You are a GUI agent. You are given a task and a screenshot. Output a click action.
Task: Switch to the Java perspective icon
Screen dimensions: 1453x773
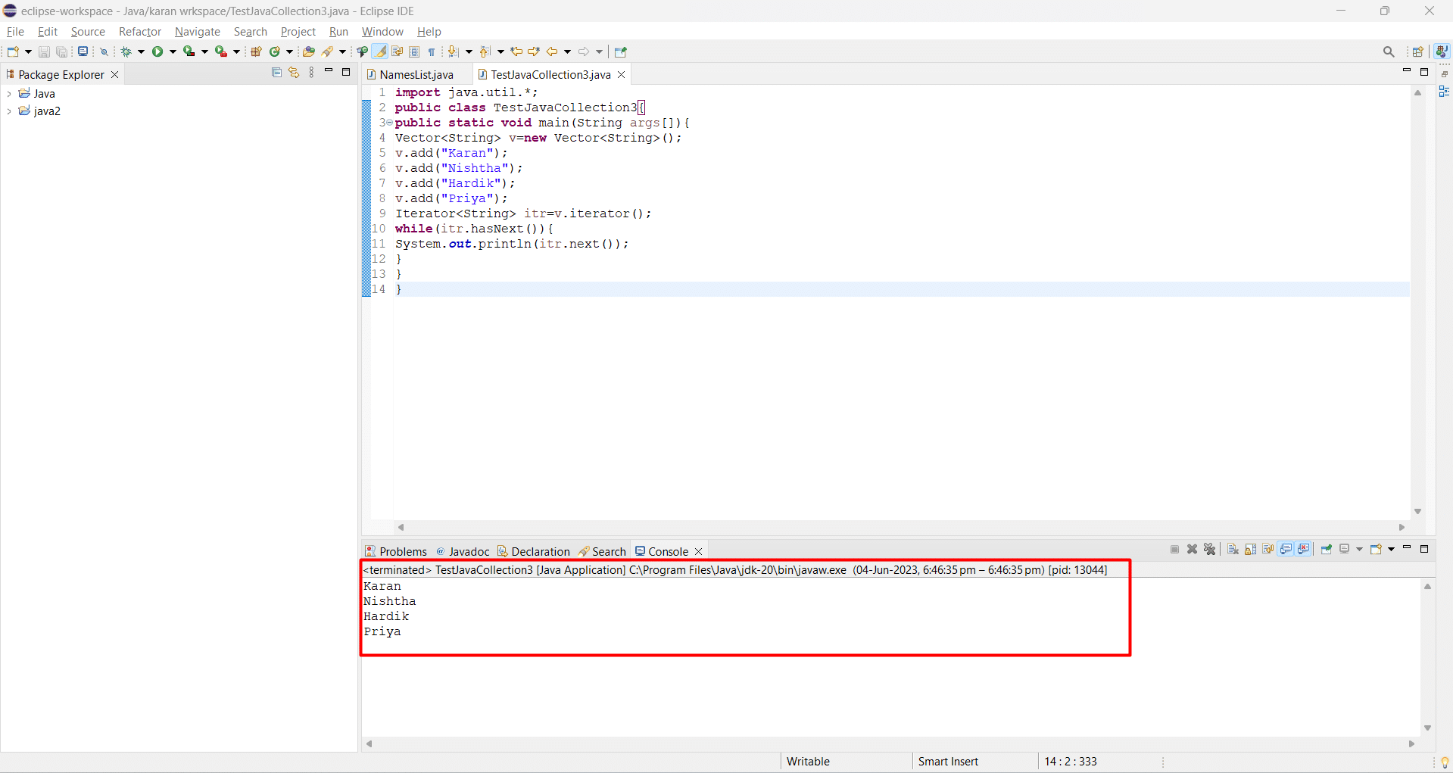coord(1442,51)
